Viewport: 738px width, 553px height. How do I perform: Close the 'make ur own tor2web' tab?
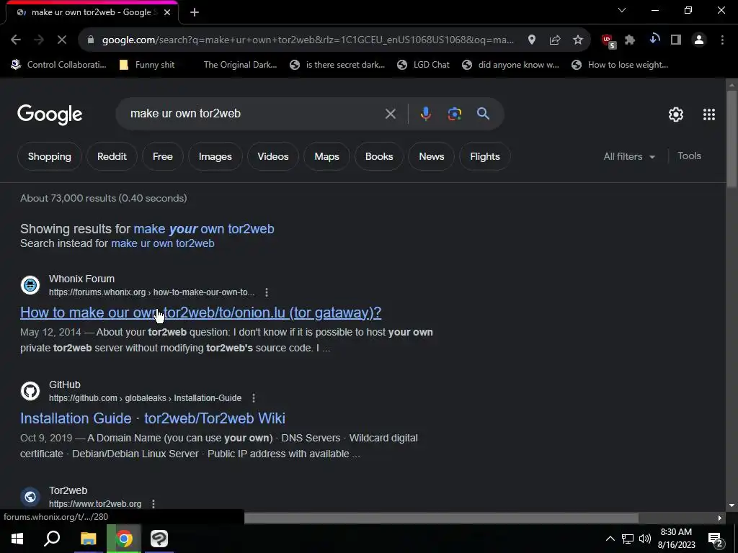(x=166, y=12)
